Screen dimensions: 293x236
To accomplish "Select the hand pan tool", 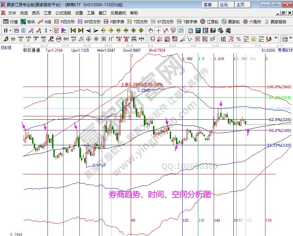I will tap(150, 30).
